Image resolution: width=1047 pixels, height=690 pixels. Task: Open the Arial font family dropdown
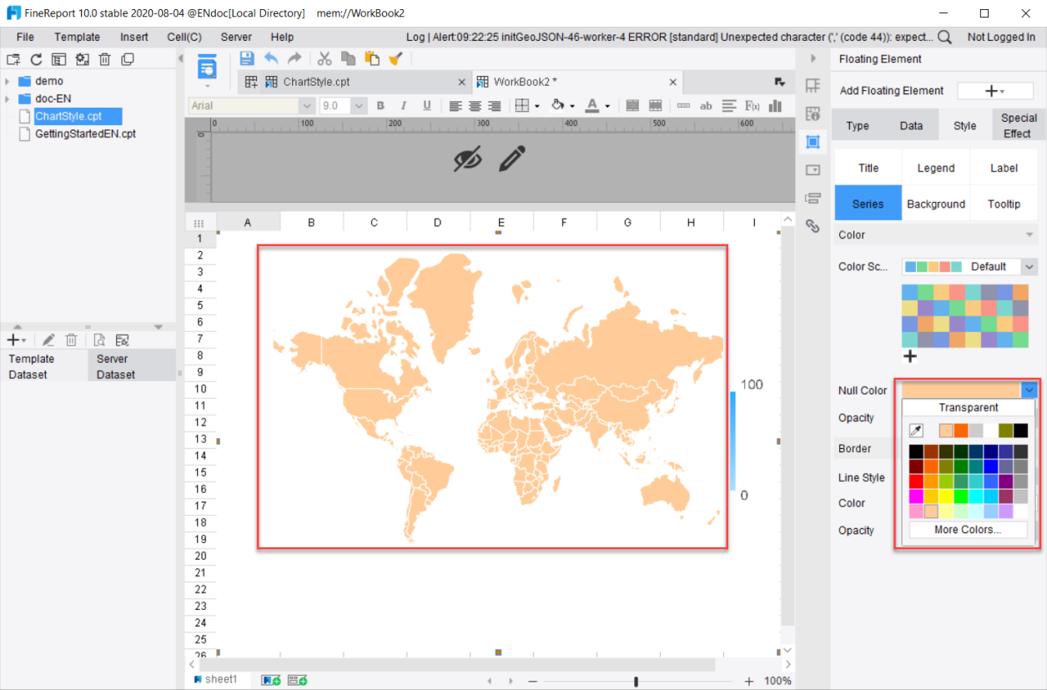(x=306, y=106)
